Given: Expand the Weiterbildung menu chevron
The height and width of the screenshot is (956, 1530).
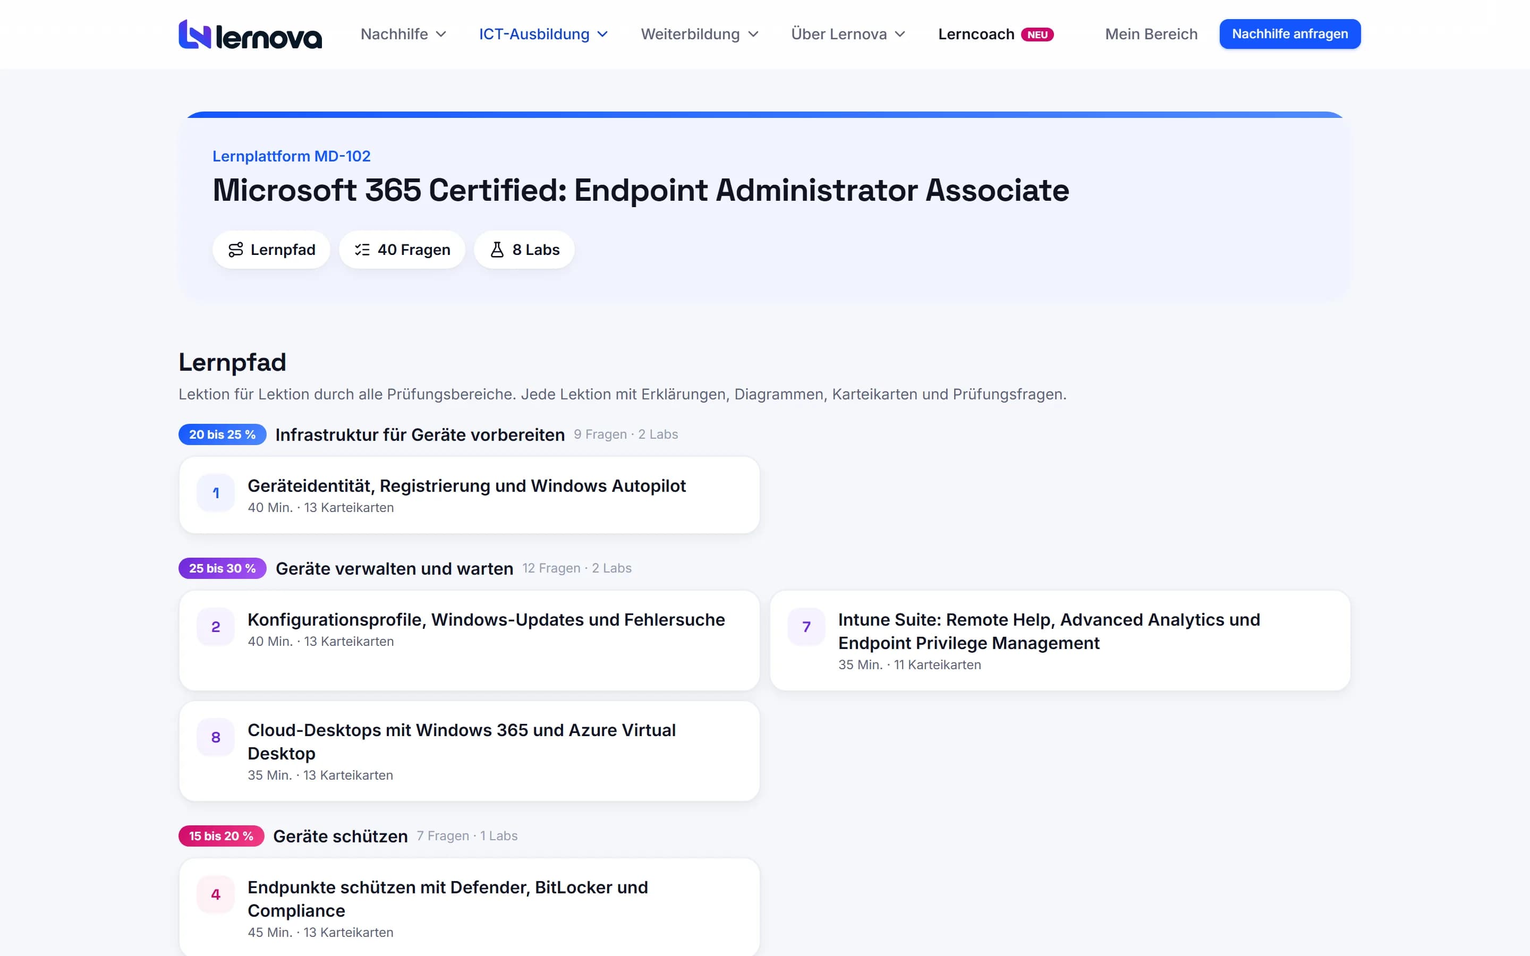Looking at the screenshot, I should coord(753,34).
